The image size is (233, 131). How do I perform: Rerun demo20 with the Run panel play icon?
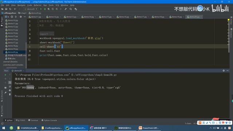click(x=5, y=75)
